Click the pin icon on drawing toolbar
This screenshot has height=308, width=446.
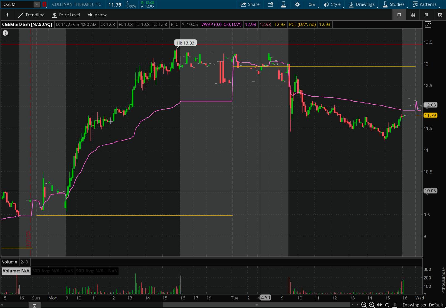pos(8,15)
